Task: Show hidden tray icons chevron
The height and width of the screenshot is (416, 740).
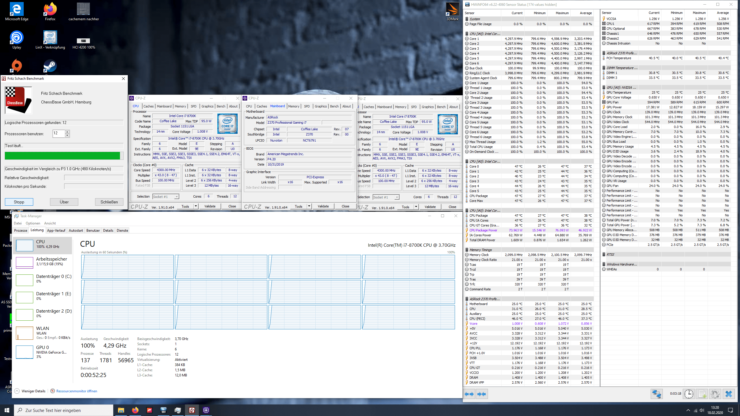Action: click(688, 410)
